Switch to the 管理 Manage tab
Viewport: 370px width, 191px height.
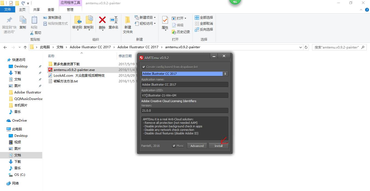click(70, 9)
